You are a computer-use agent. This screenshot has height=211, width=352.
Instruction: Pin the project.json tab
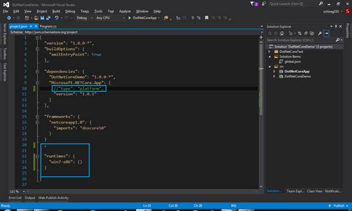pos(31,27)
